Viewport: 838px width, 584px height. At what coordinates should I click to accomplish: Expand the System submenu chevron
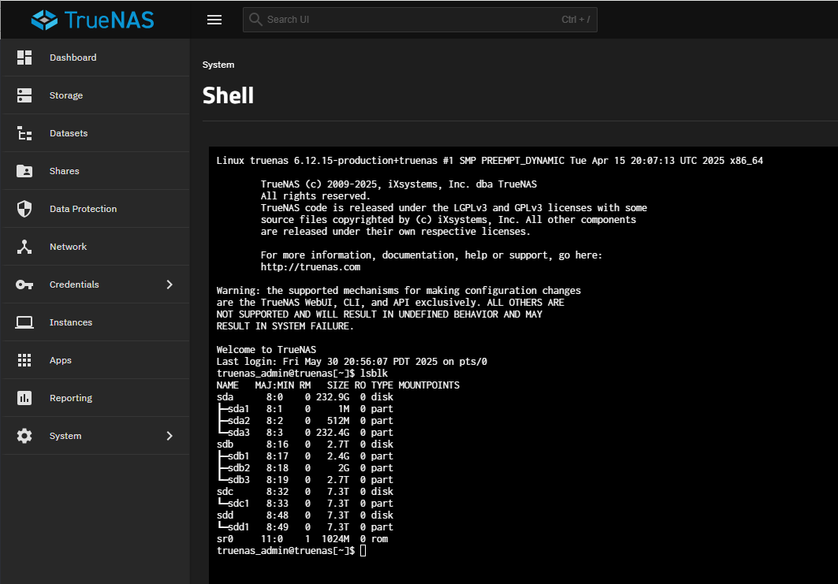169,436
